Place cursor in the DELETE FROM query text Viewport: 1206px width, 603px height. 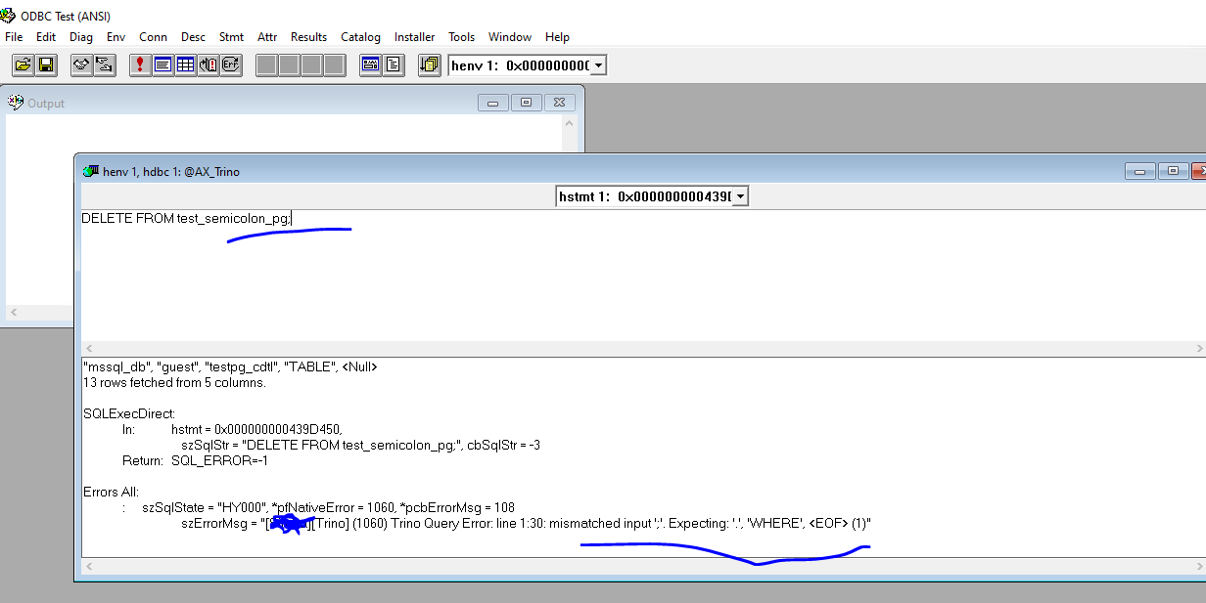pos(186,218)
